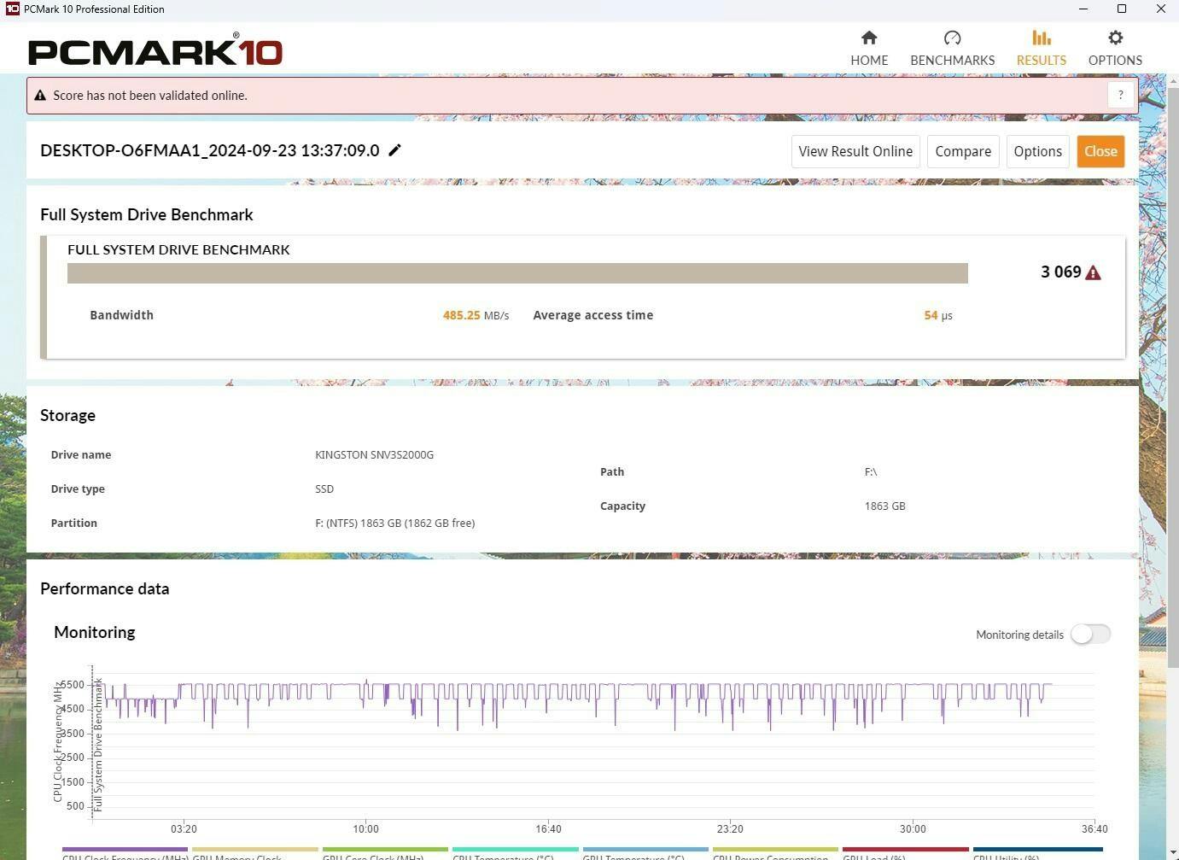The width and height of the screenshot is (1179, 860).
Task: Click the CPU Clock Frequency legend swatch
Action: 125,850
